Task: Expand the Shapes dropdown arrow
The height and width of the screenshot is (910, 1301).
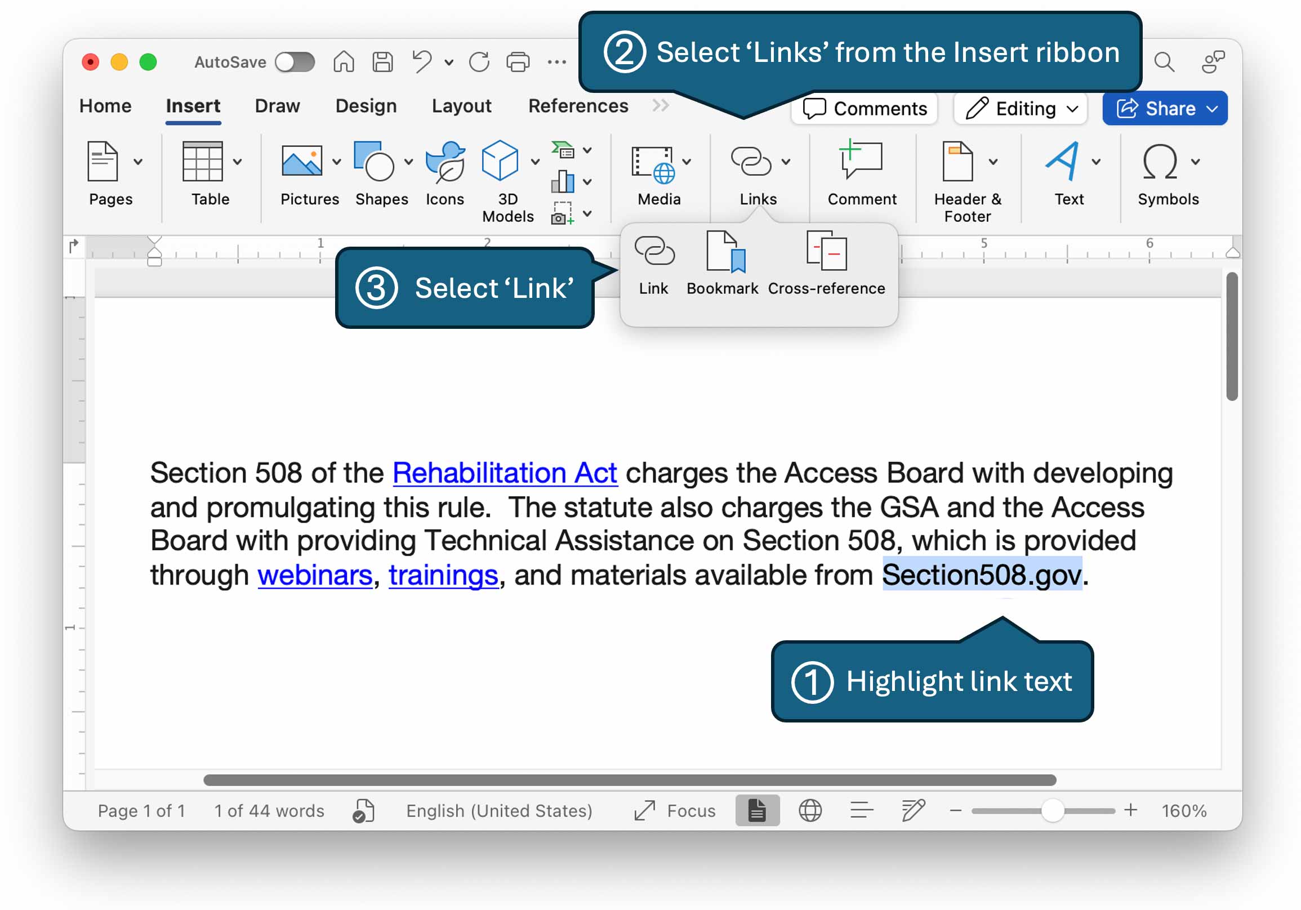Action: point(408,162)
